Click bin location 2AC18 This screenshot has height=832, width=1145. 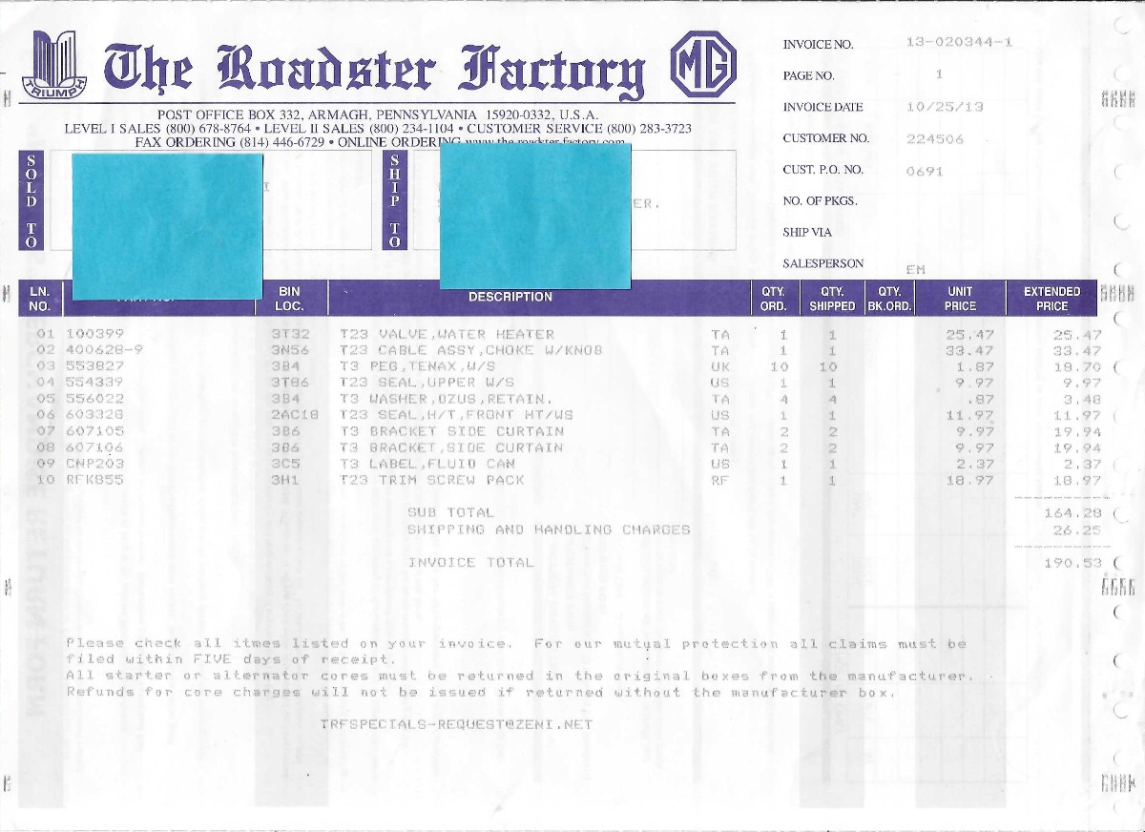tap(295, 415)
